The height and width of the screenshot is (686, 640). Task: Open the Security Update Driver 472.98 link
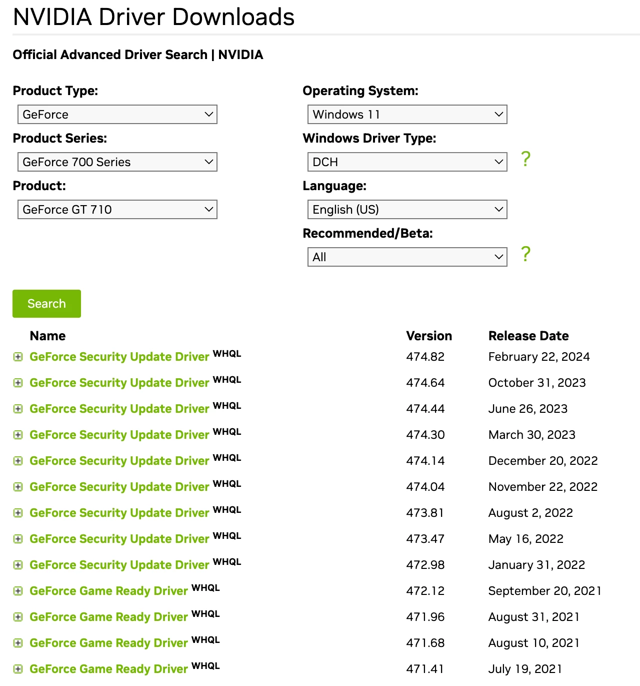pos(119,565)
